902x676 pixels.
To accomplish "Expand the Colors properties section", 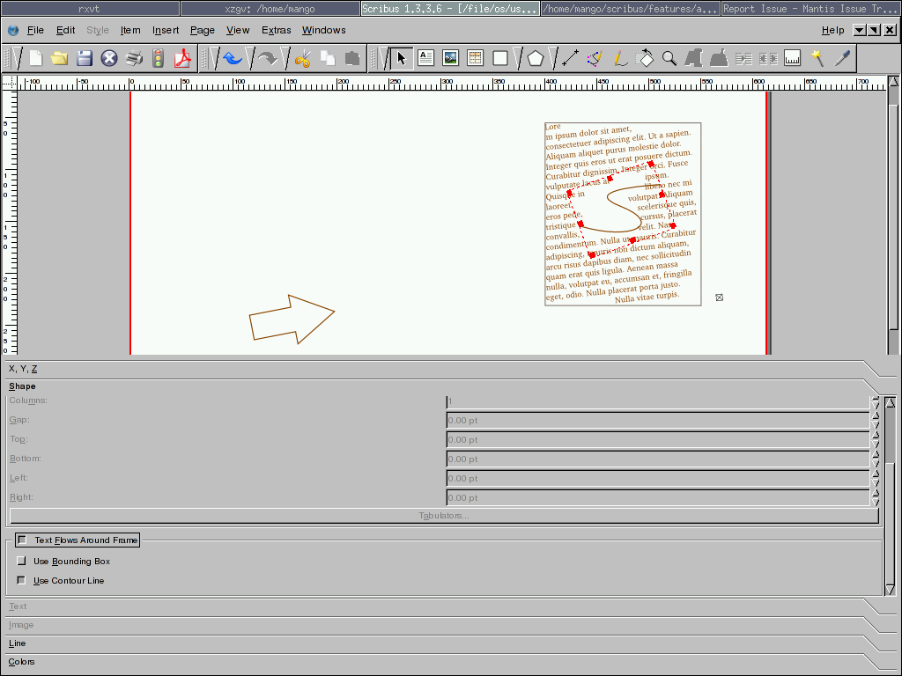I will point(22,662).
